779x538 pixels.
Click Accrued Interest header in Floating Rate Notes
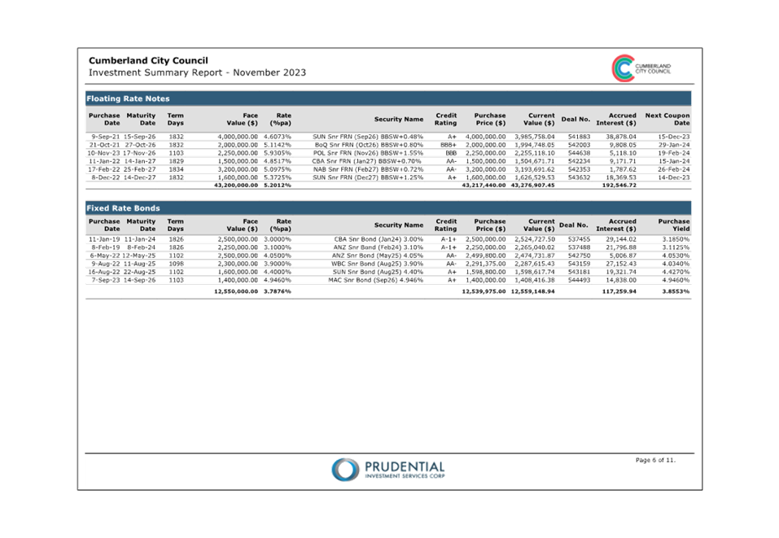point(617,120)
